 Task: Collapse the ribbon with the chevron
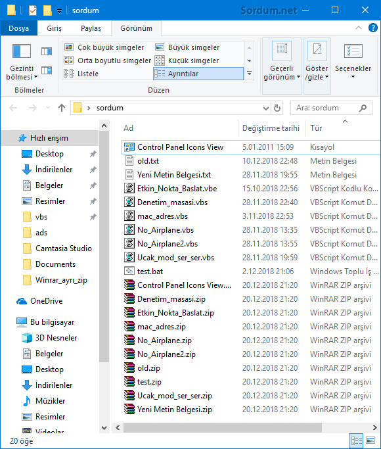(x=358, y=28)
